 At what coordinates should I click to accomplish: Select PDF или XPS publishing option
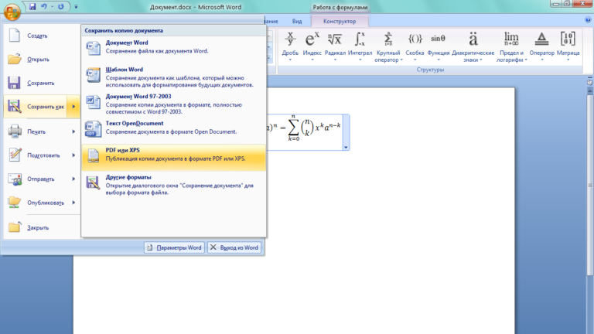click(173, 157)
